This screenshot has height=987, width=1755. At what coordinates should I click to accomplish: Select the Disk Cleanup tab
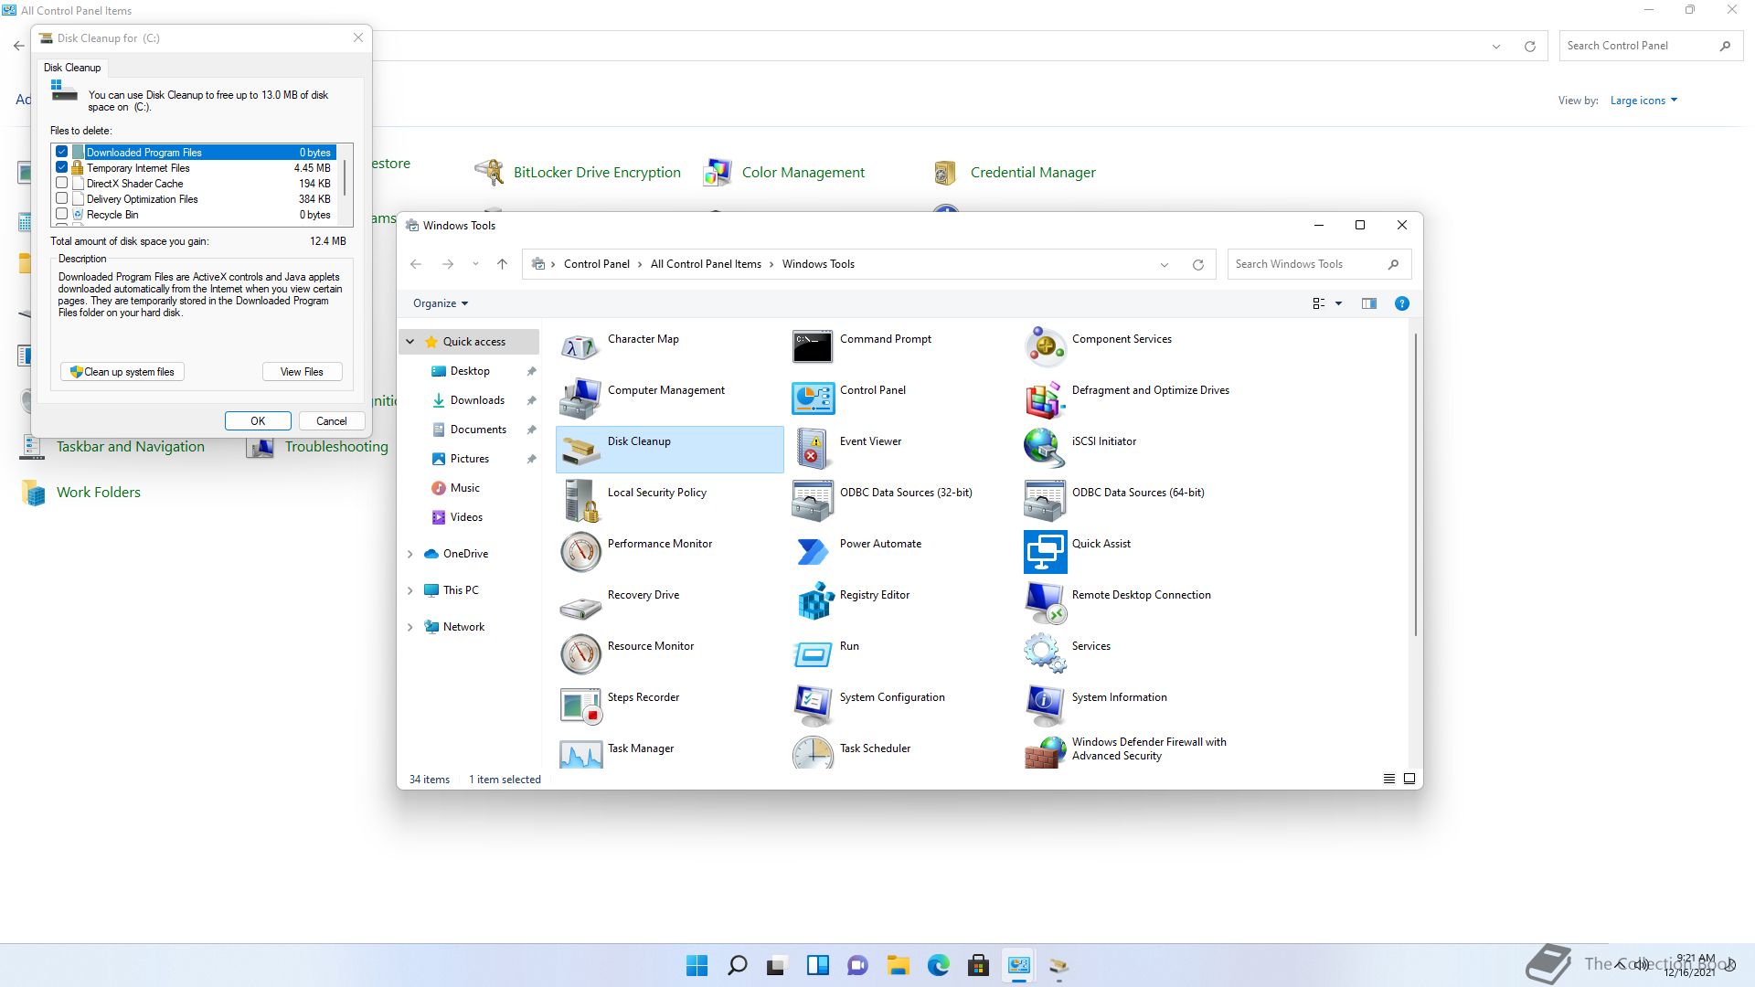[72, 68]
